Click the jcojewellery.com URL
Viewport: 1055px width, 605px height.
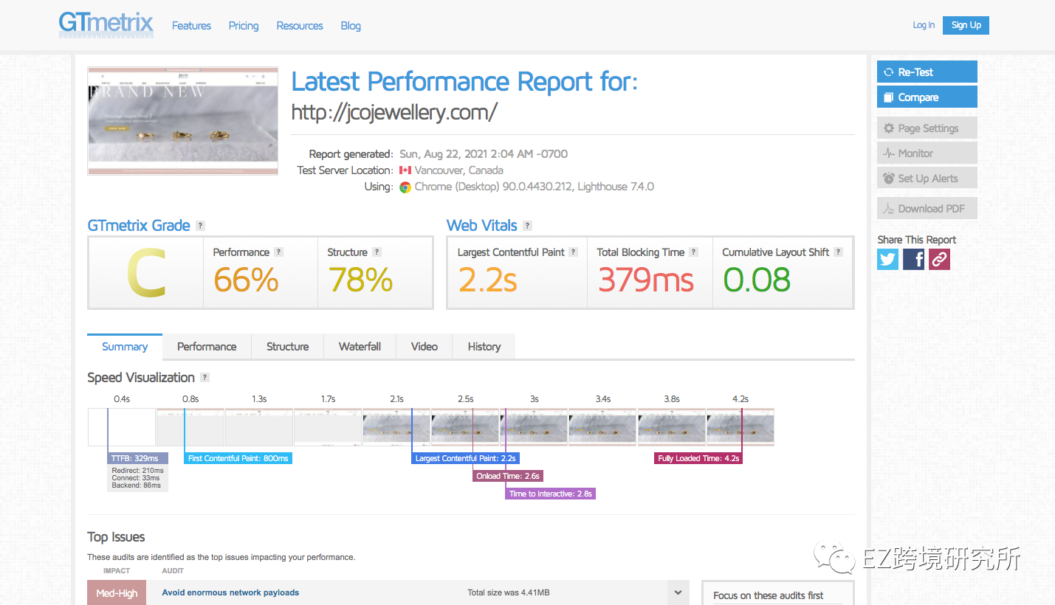point(394,112)
